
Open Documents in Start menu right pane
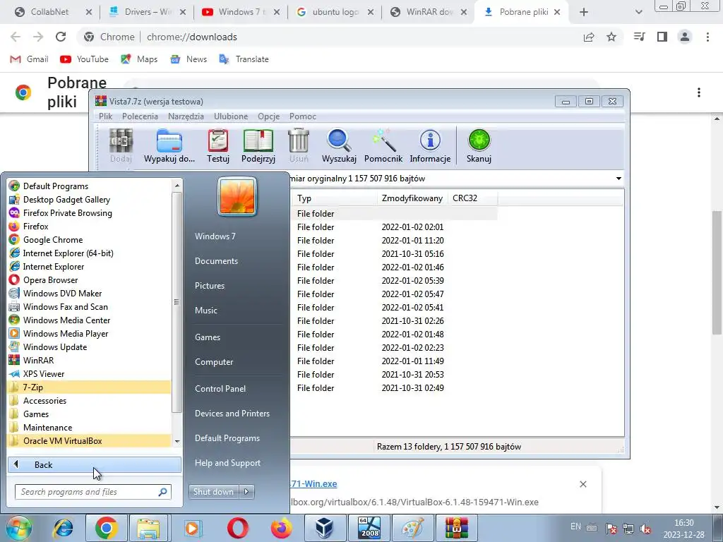click(x=216, y=261)
